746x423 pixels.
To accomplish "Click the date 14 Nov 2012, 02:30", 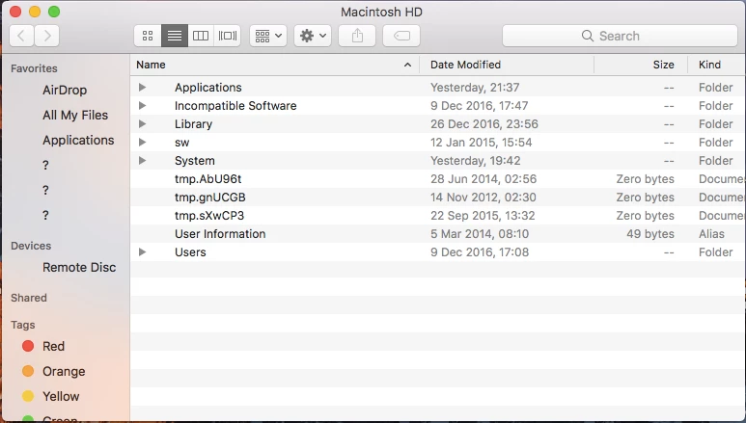I will click(484, 198).
